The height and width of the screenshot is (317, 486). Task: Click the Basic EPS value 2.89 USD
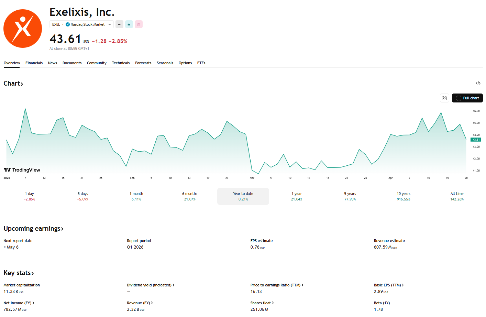[x=381, y=292]
